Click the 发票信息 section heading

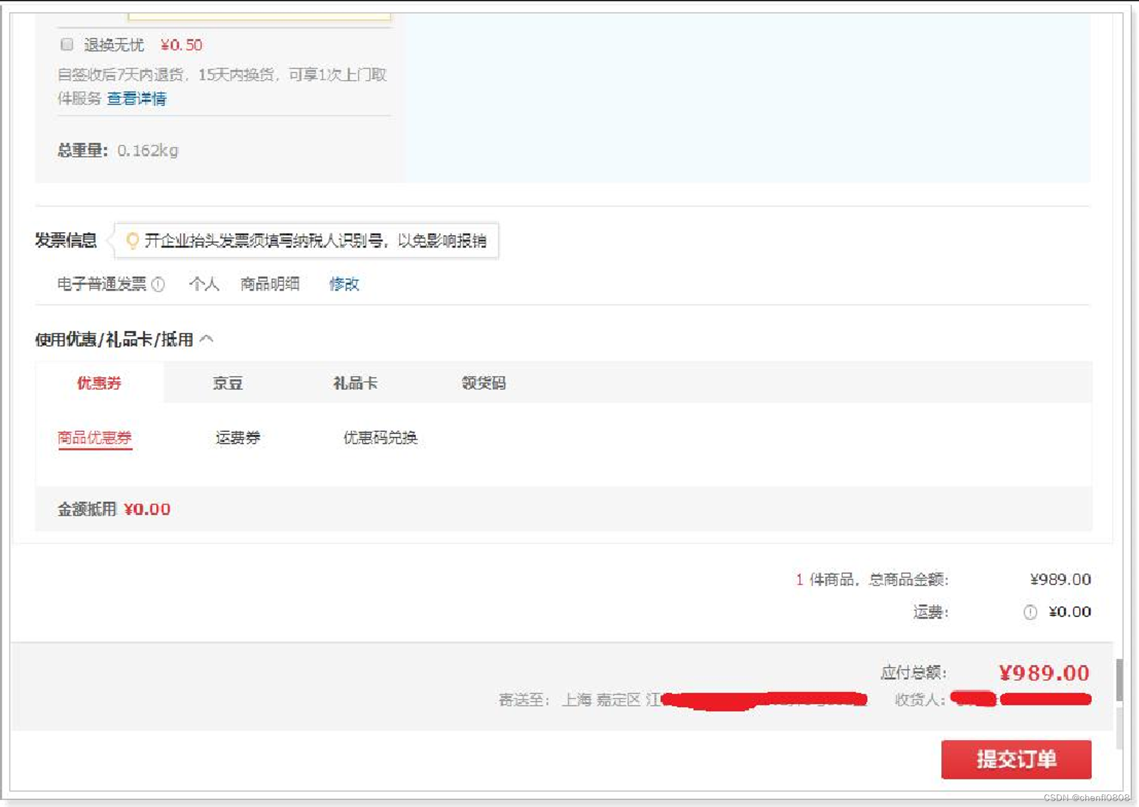click(x=66, y=240)
